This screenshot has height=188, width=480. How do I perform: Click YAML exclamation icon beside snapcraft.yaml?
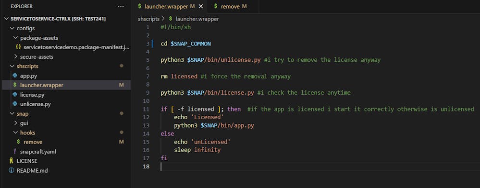click(x=15, y=151)
